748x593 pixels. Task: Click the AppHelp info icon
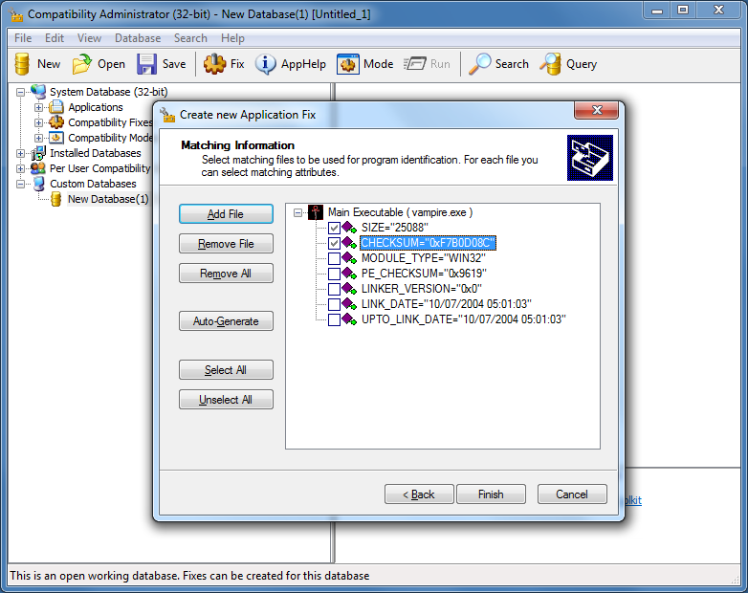point(265,64)
